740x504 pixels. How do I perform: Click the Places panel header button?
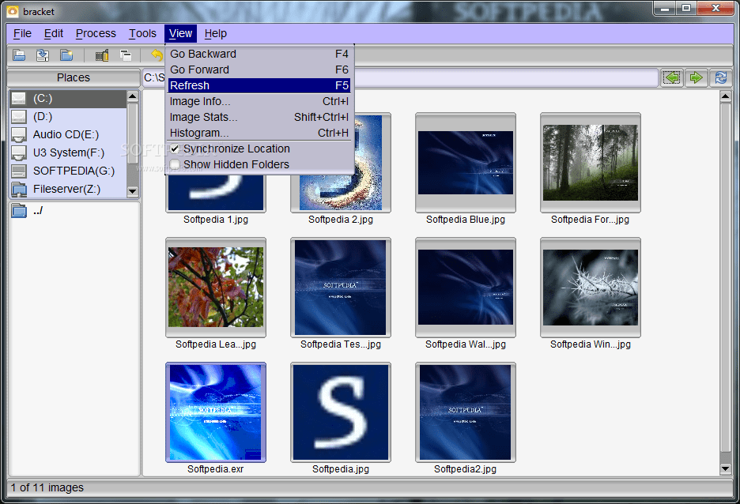click(x=74, y=77)
